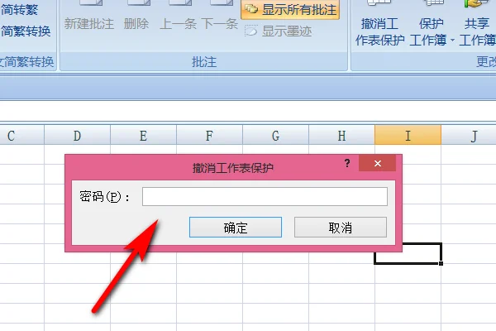
Task: Select column G header
Action: point(275,136)
